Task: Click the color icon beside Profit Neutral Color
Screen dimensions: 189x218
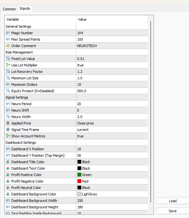Action: tap(8, 188)
